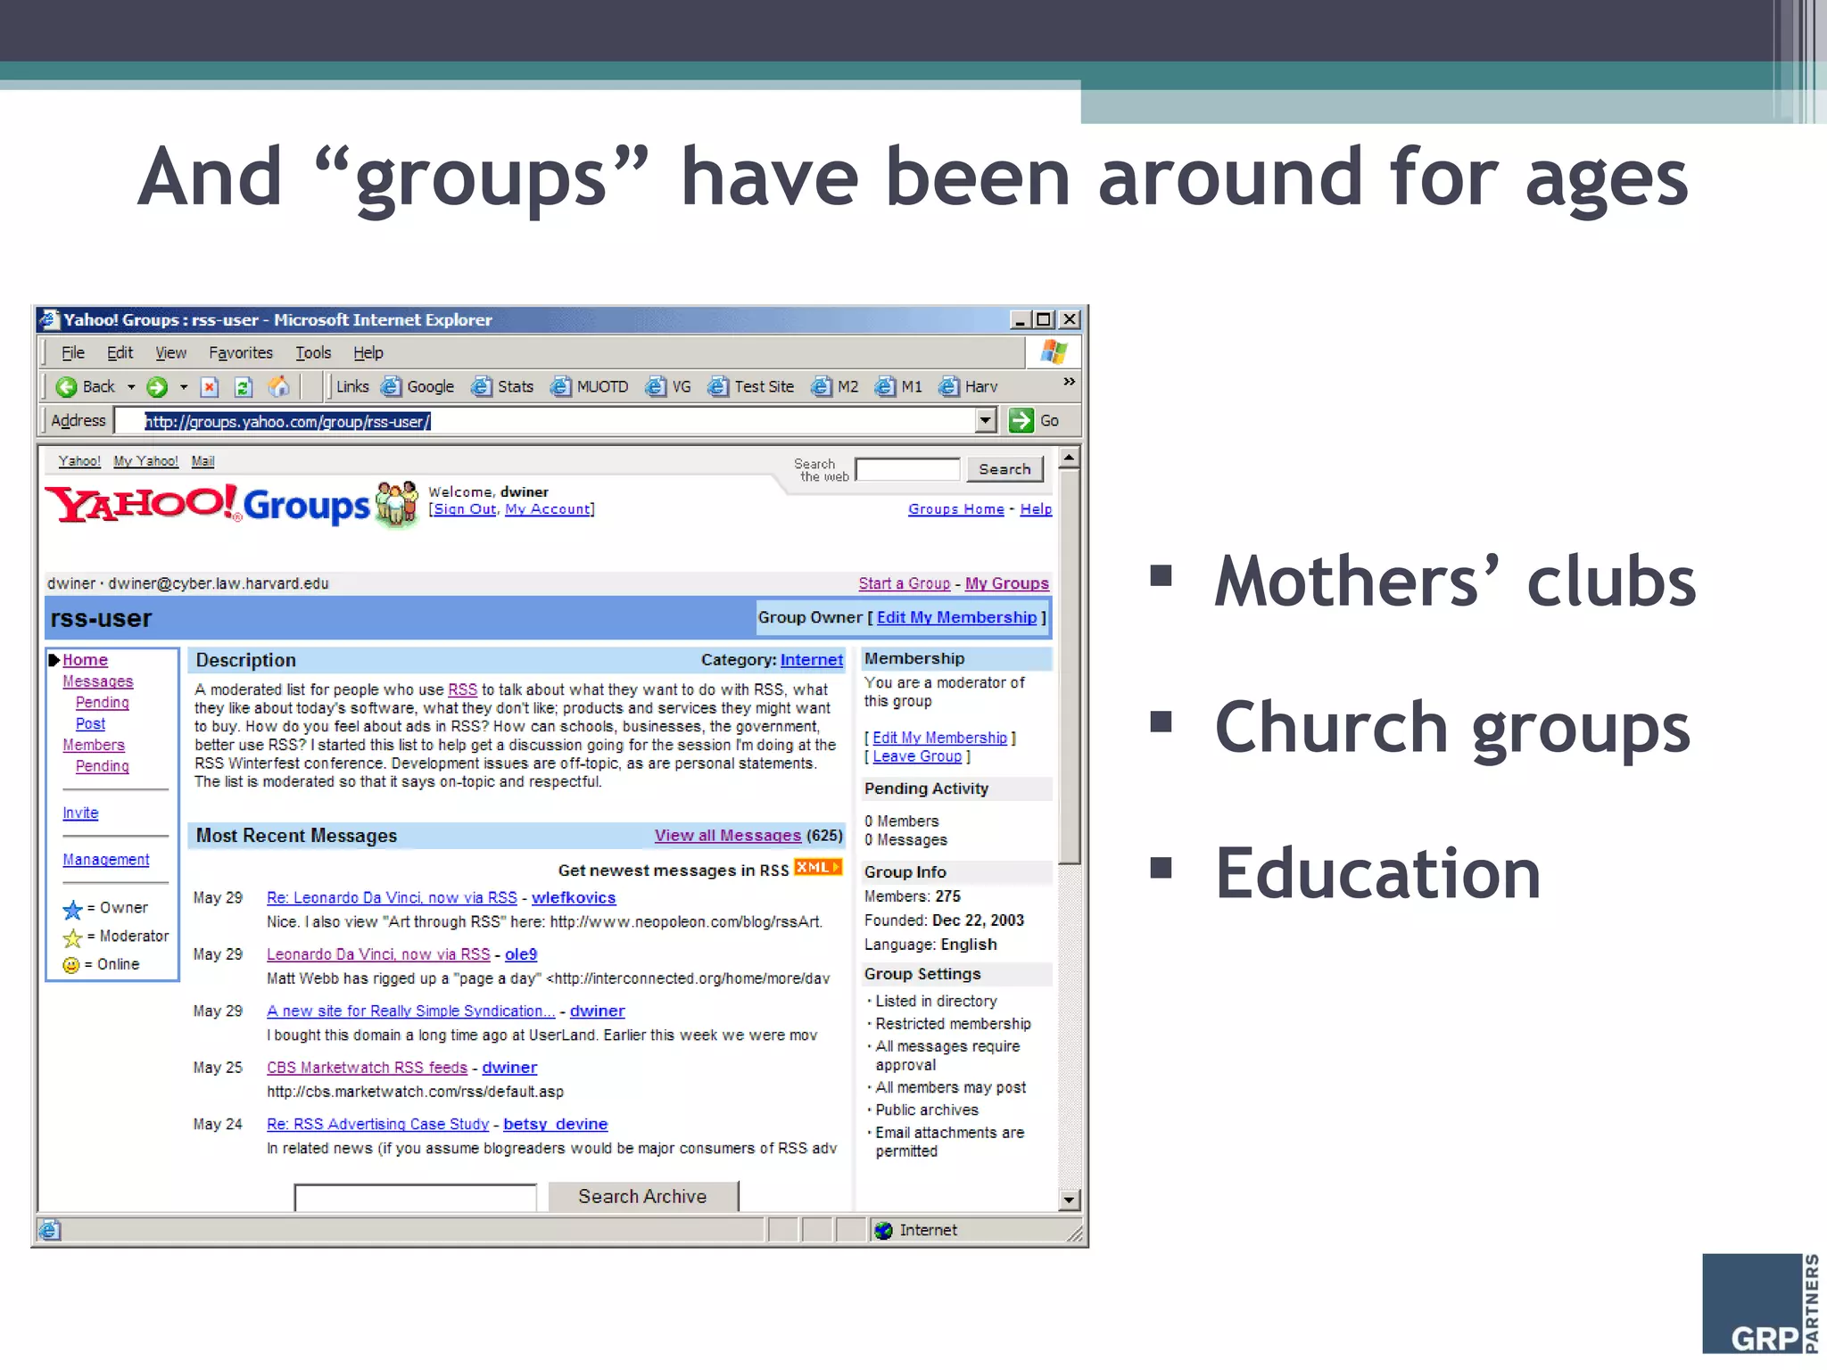Click the Invite link in sidebar
The image size is (1827, 1370).
point(80,813)
